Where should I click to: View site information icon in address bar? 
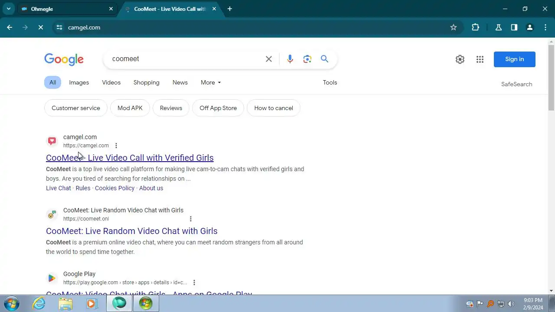[x=59, y=27]
